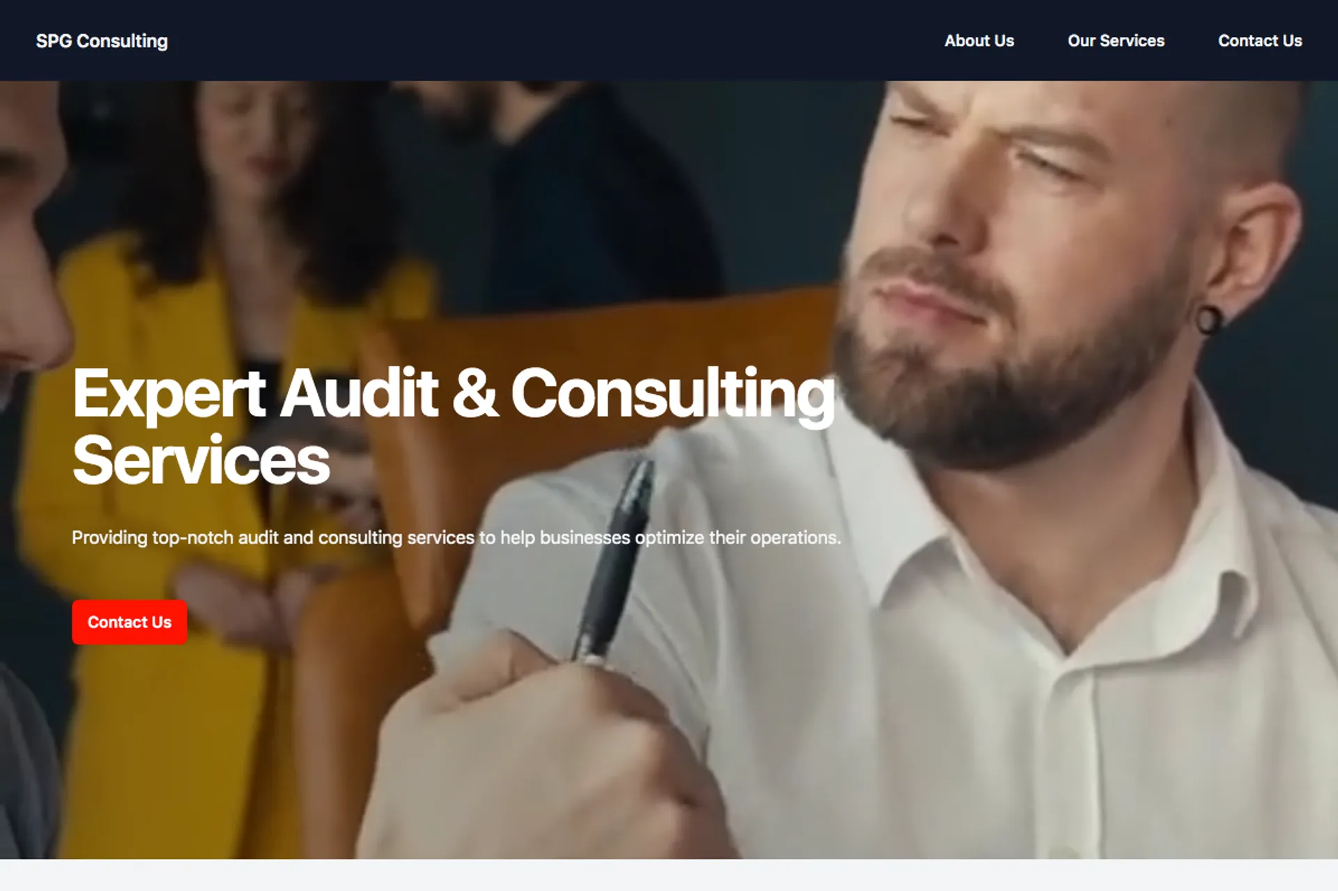Select Contact Us in the top navigation
Viewport: 1338px width, 891px height.
1260,40
